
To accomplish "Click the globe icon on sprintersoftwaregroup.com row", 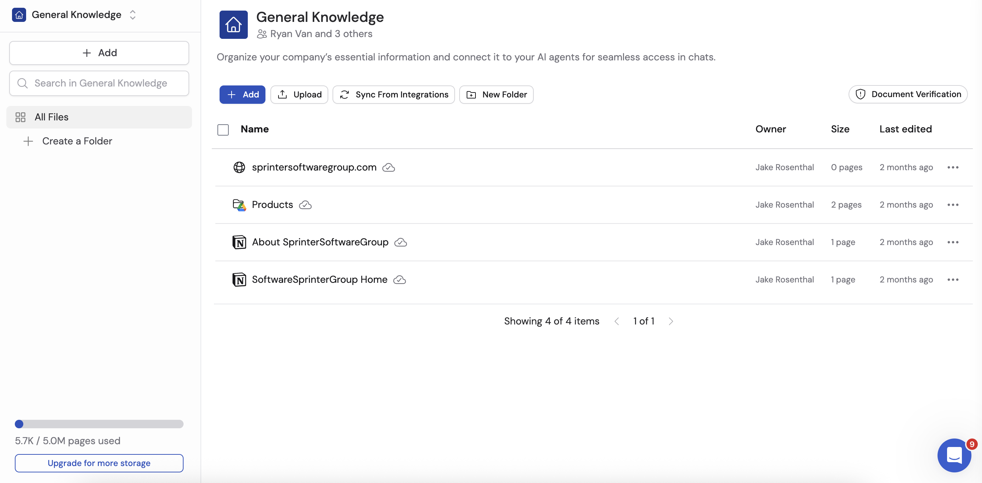I will (239, 167).
